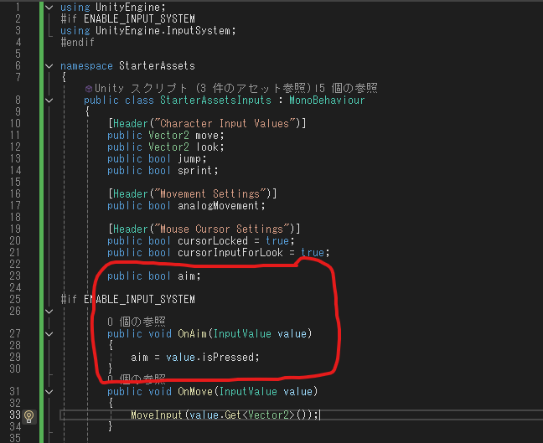Collapse the StarterAssets namespace block

[x=49, y=66]
